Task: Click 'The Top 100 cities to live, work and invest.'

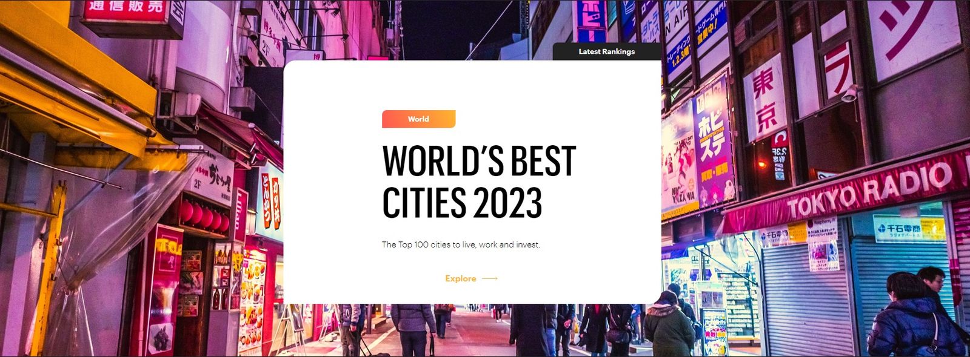Action: (461, 244)
